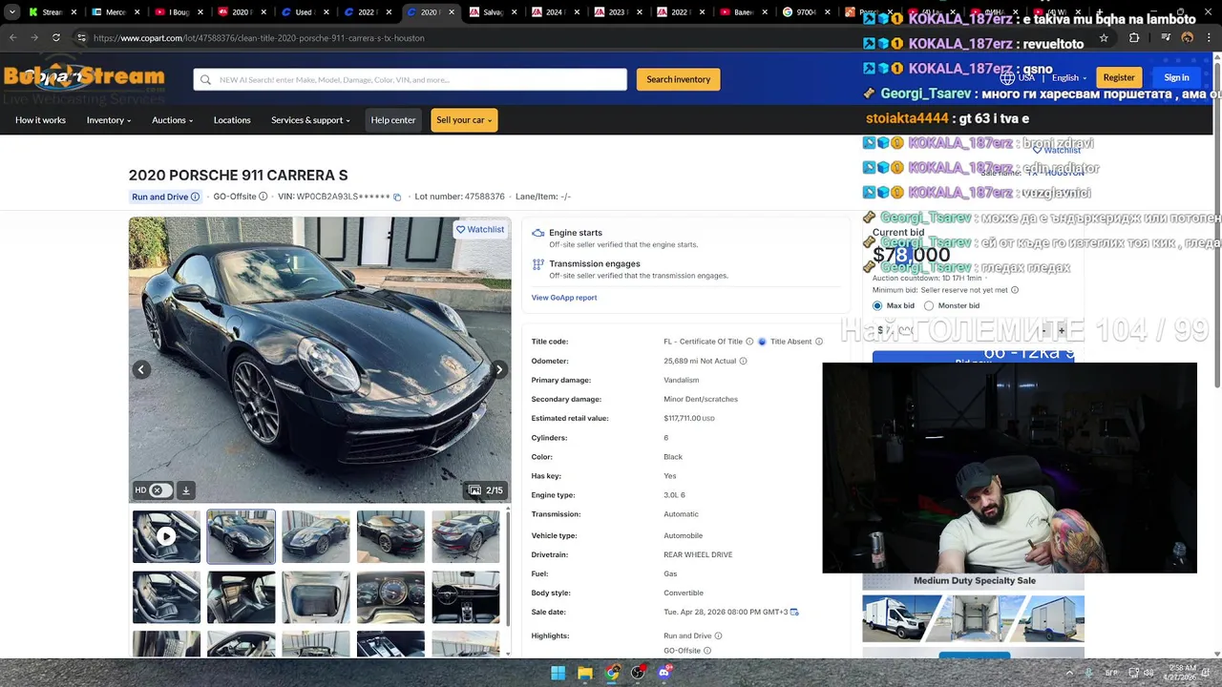Show Highlights GO-Offsite info icon

tap(707, 651)
